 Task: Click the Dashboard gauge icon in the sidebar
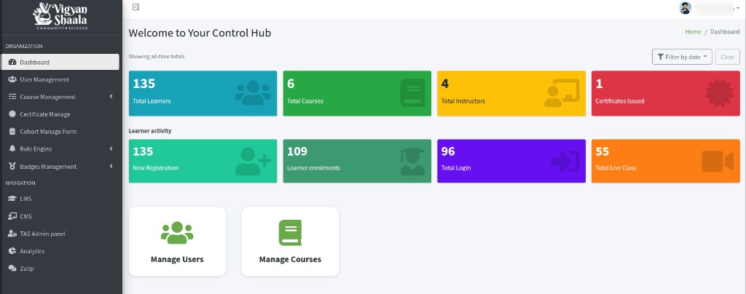(12, 62)
